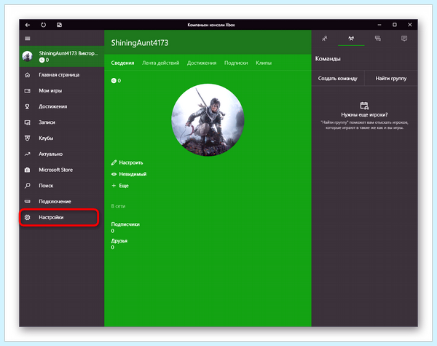Click the home icon for Главная страница
The width and height of the screenshot is (437, 346).
pos(28,75)
